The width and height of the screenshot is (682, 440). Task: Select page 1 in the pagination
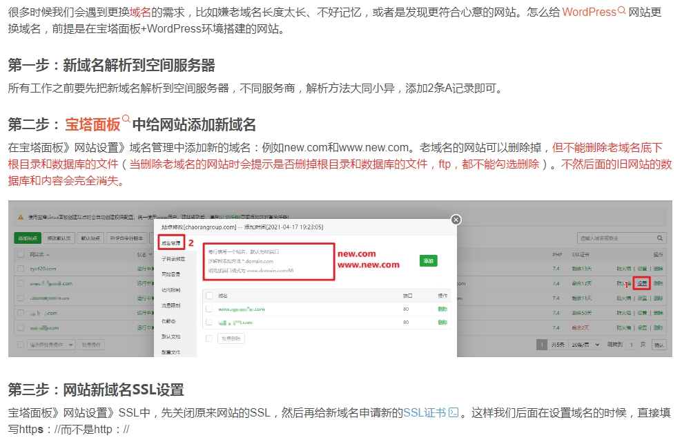541,345
